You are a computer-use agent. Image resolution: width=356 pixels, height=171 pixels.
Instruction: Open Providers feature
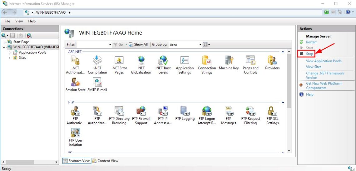pos(272,63)
